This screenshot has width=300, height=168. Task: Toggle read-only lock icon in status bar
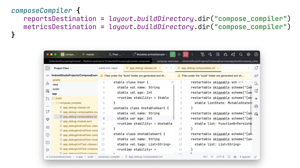click(x=255, y=157)
